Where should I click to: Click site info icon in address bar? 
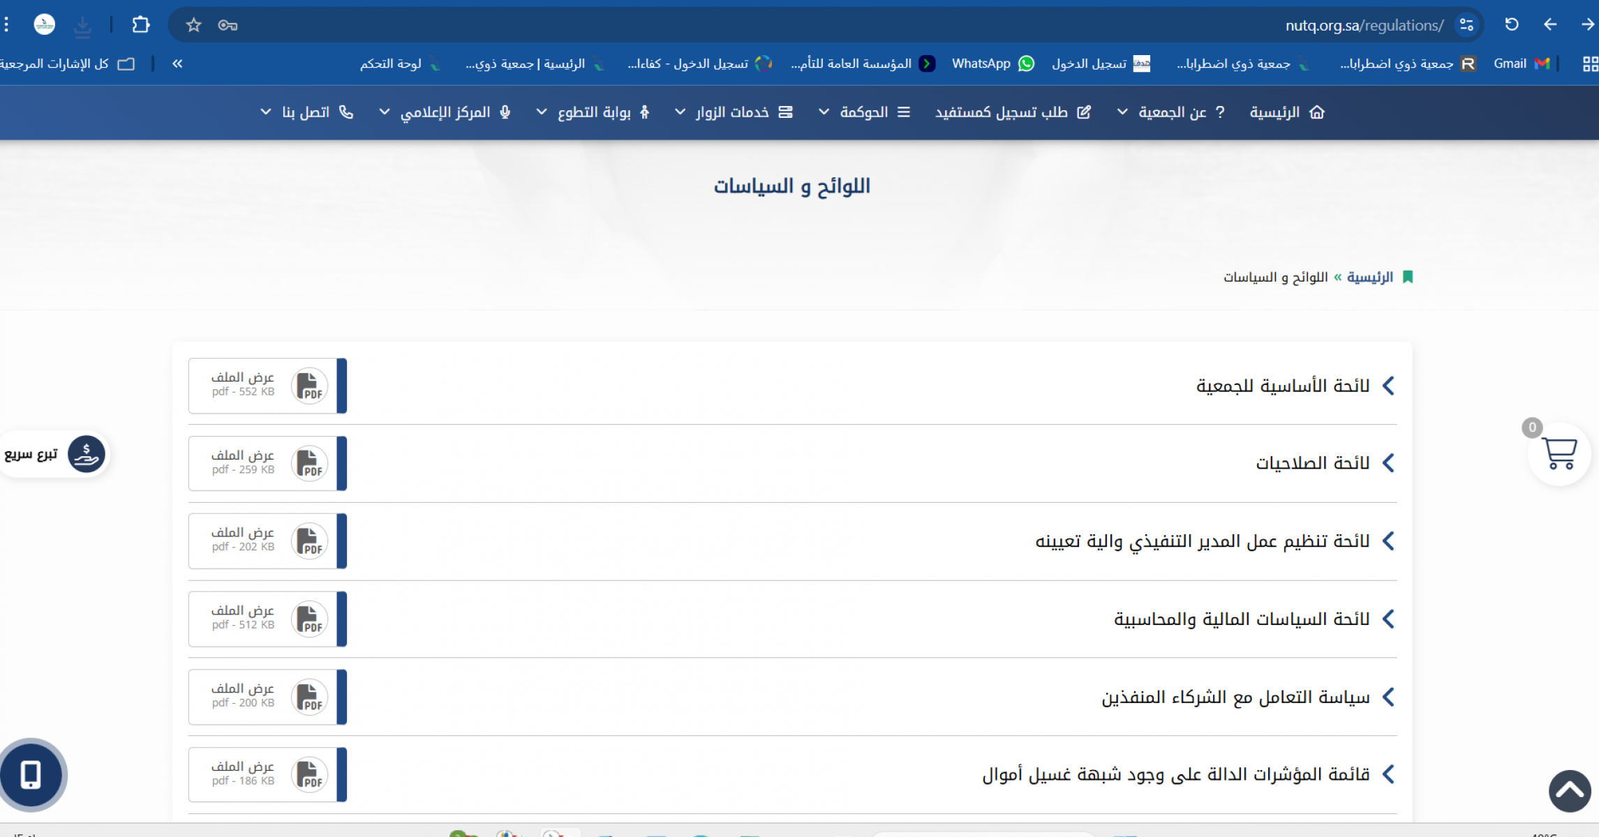(x=1466, y=25)
